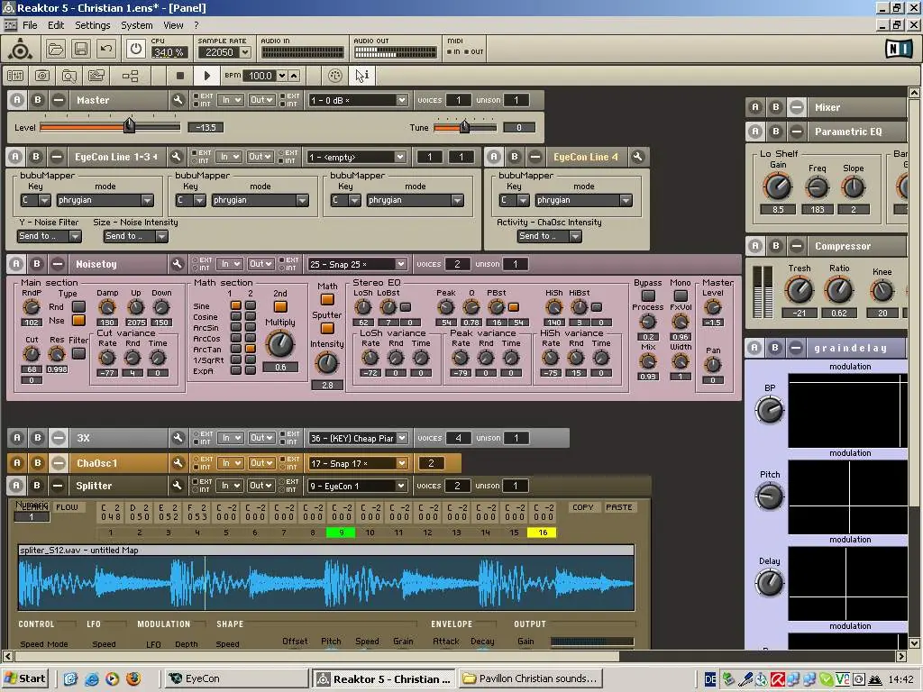Open Activity ChaOsc Intensity Send to dropdown
Image resolution: width=923 pixels, height=692 pixels.
pyautogui.click(x=550, y=236)
